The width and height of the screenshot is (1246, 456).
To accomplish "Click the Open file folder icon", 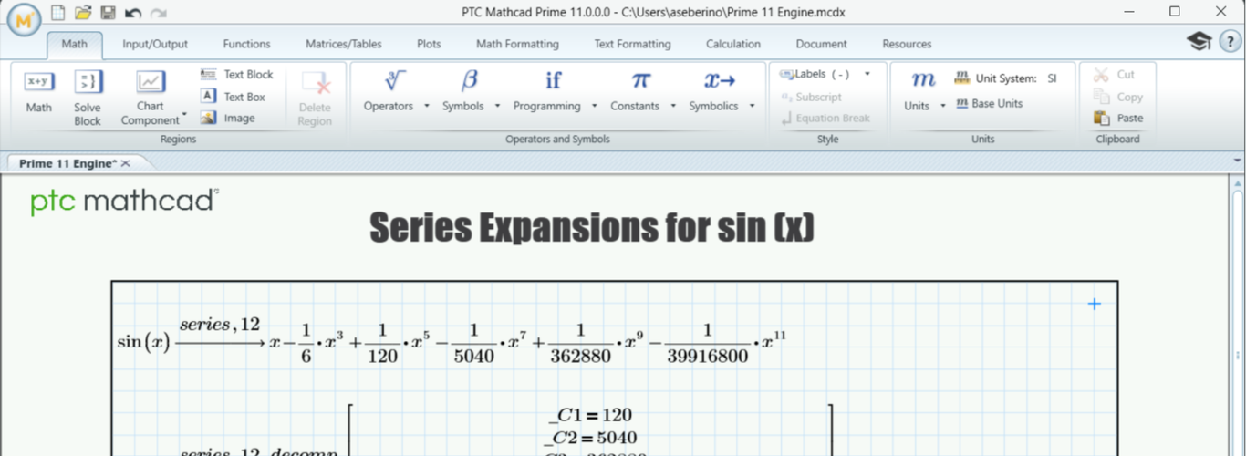I will coord(83,12).
